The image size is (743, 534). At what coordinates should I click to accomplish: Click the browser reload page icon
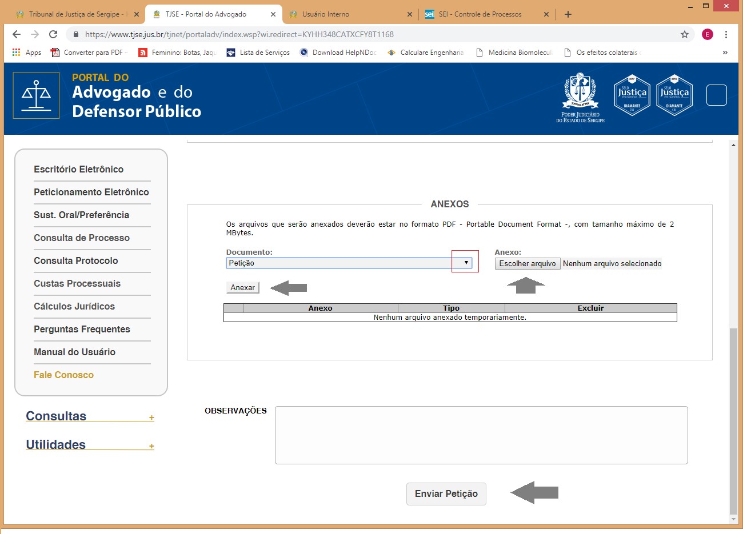coord(53,34)
